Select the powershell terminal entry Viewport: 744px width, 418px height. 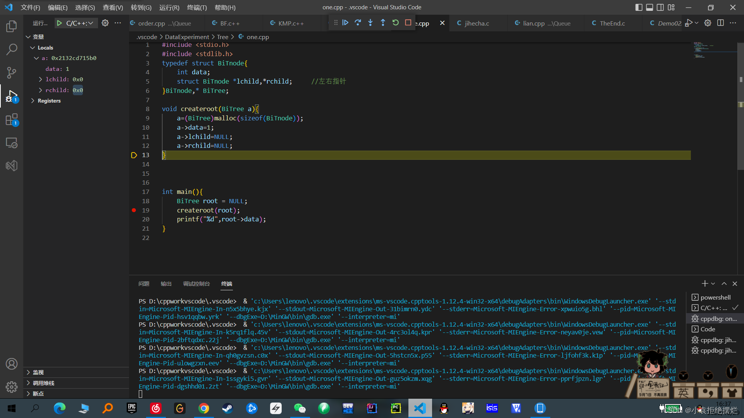(715, 297)
